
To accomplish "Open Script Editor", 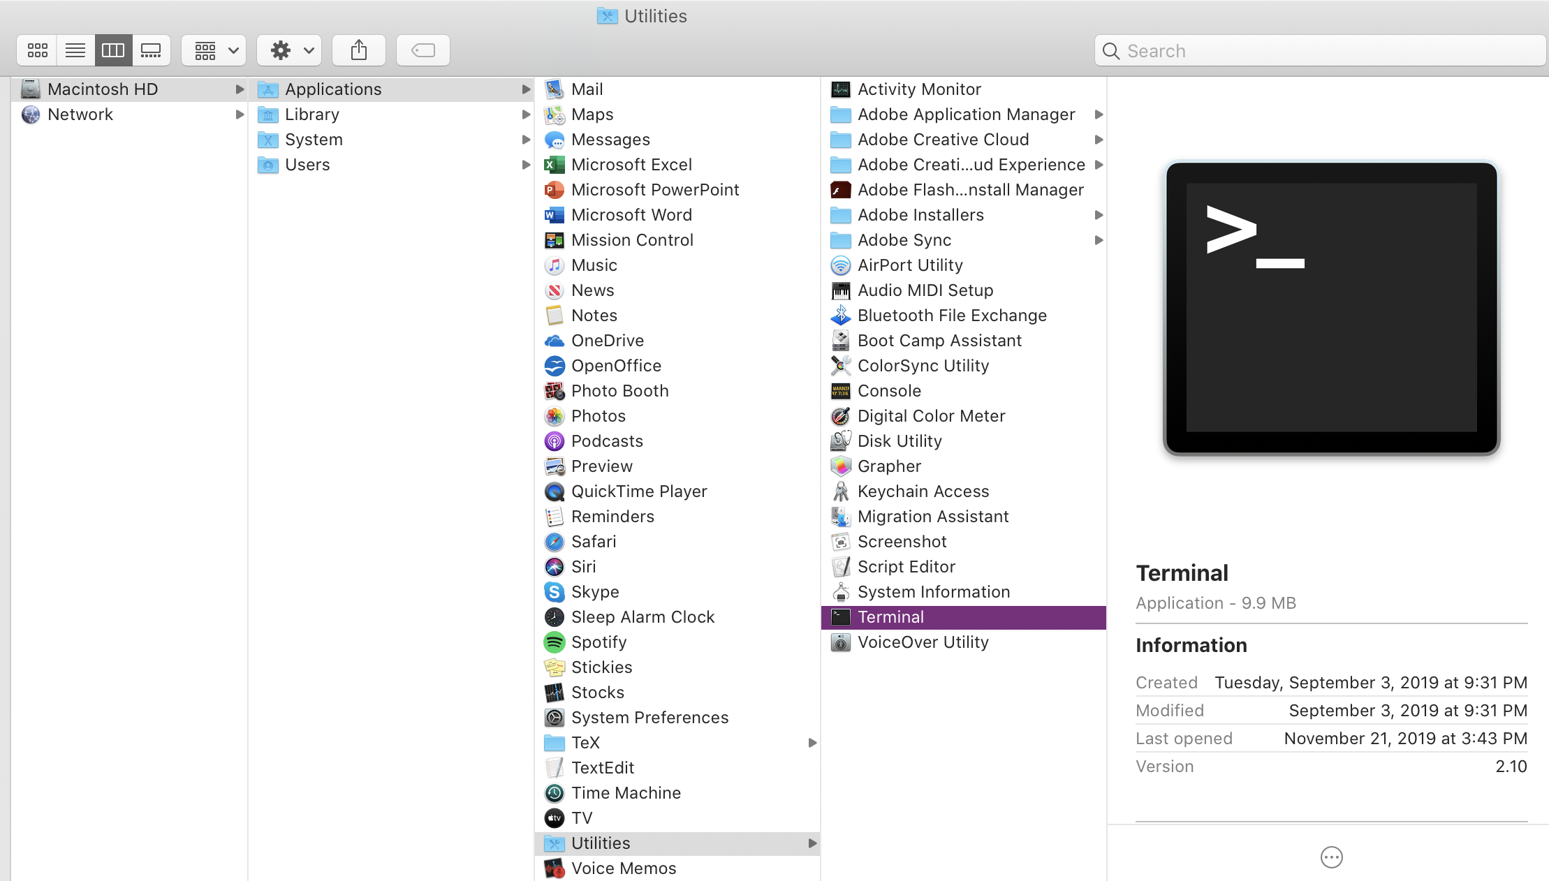I will (905, 566).
